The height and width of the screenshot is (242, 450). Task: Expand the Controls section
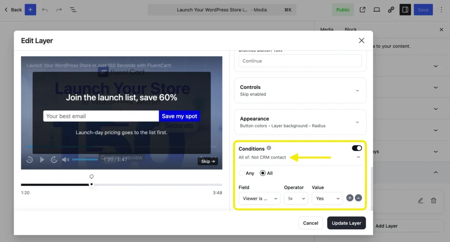click(300, 90)
